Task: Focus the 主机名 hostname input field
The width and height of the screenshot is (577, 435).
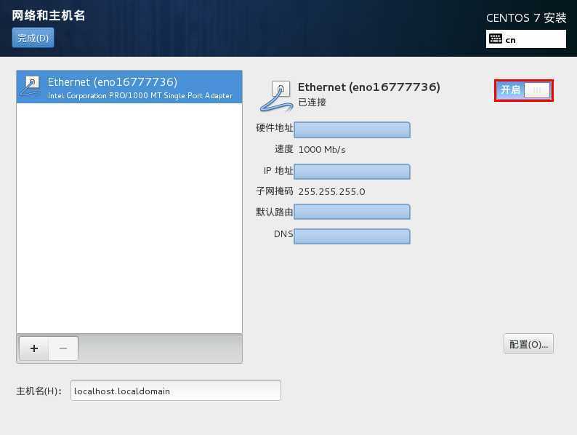Action: click(x=176, y=391)
